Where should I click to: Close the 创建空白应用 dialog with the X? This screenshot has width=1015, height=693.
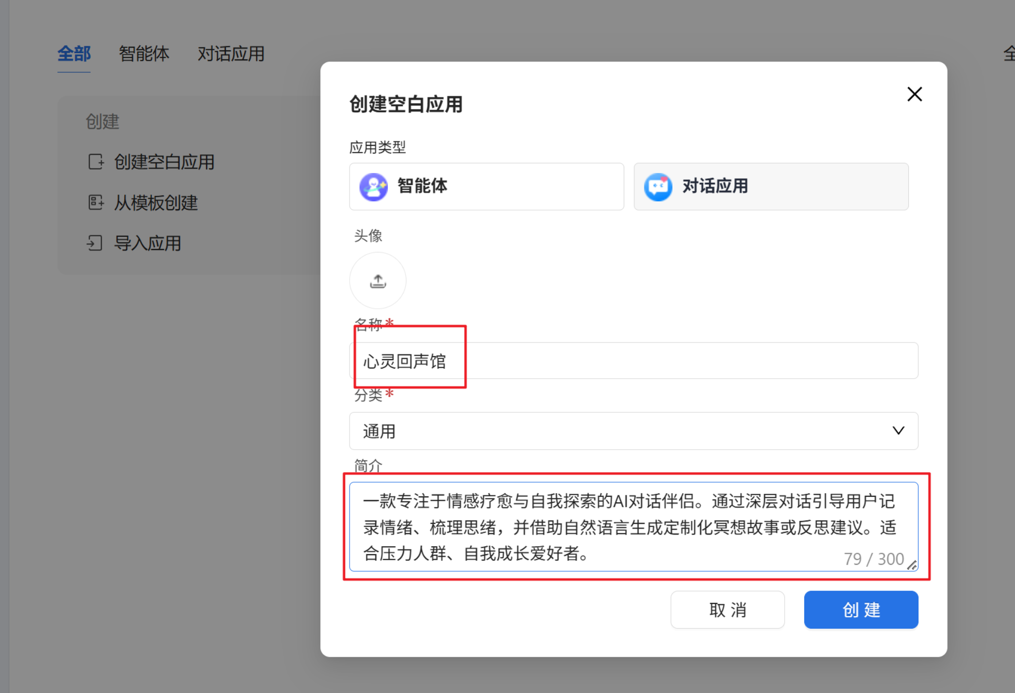pos(914,95)
